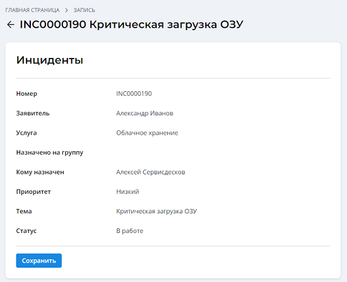Click the Заявитель field label

point(33,113)
